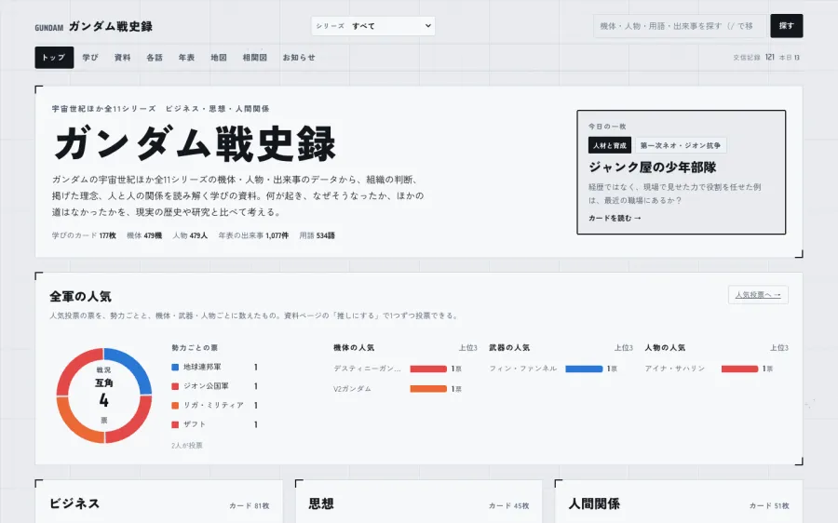Select the フィン・ファンネル entry text
Viewport: 838px width, 523px height.
click(523, 369)
